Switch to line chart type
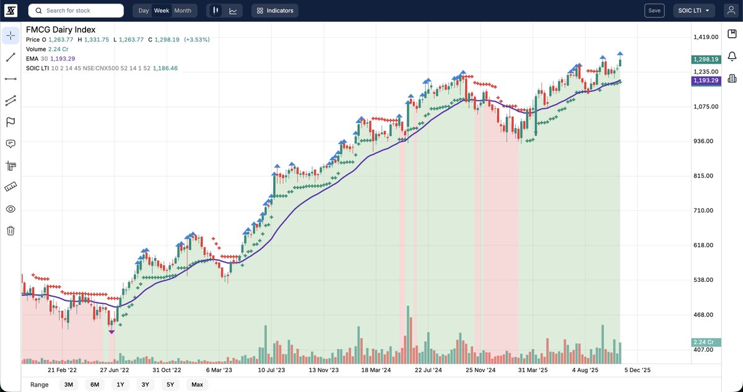 233,11
